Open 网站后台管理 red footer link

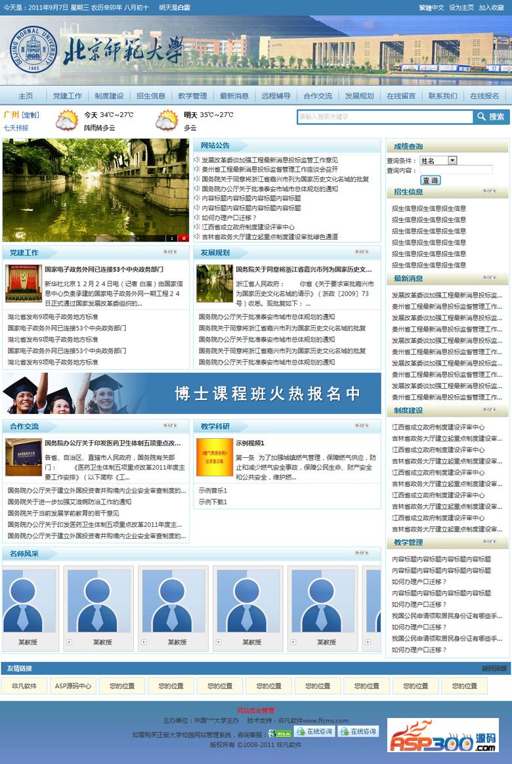pos(256,710)
